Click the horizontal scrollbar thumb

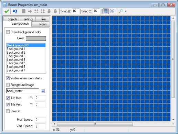tap(95, 124)
